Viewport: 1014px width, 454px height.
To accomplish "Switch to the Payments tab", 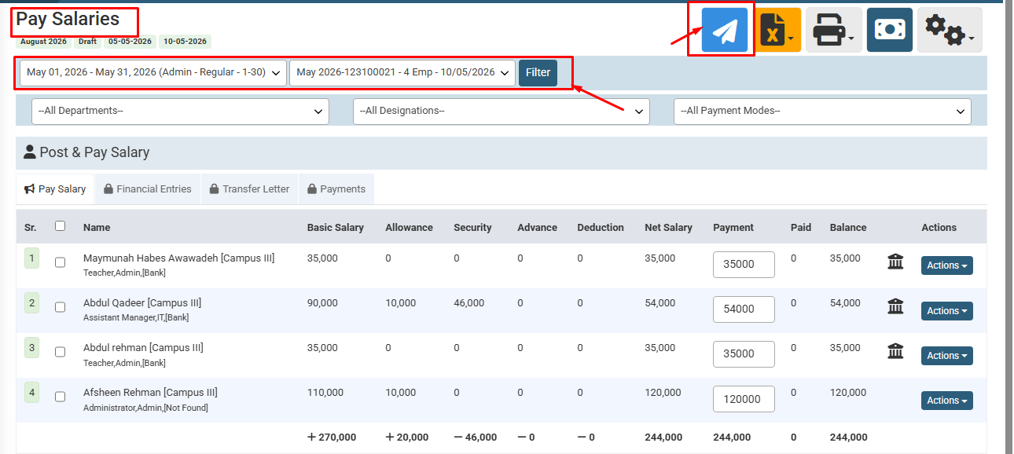I will (x=336, y=189).
